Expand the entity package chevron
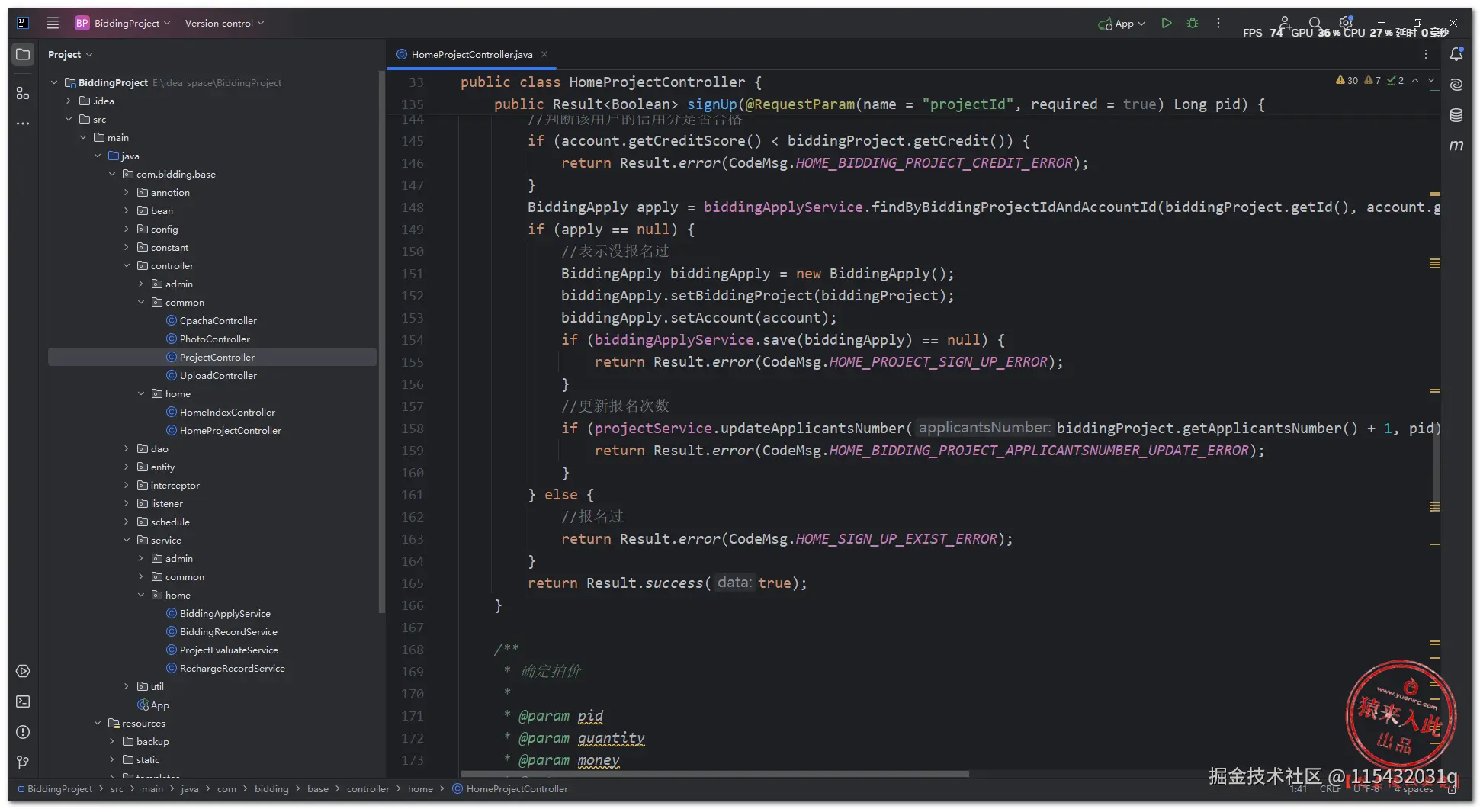Screen dimensions: 1480x809 (x=127, y=467)
